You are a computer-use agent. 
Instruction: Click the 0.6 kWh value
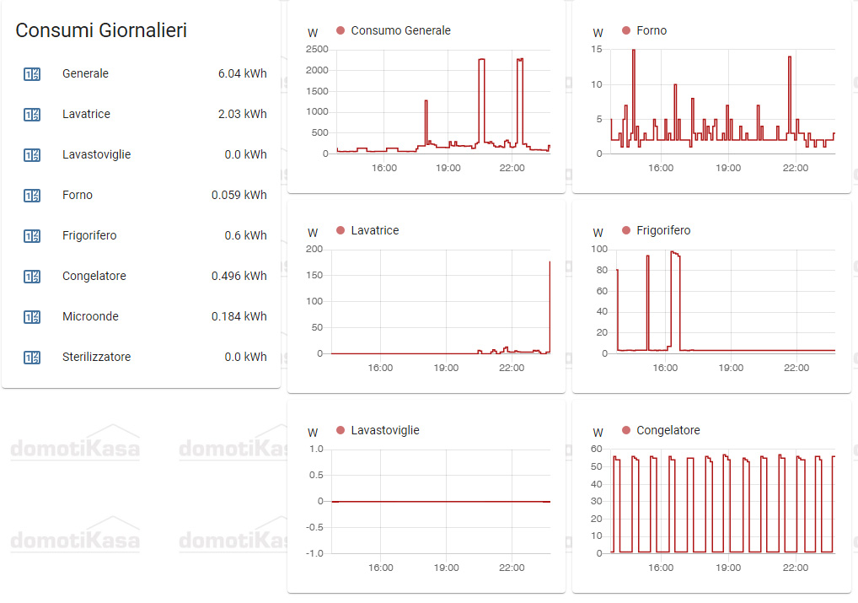246,235
